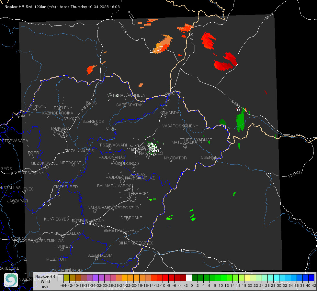Click the TOKAJ town label

click(110, 128)
